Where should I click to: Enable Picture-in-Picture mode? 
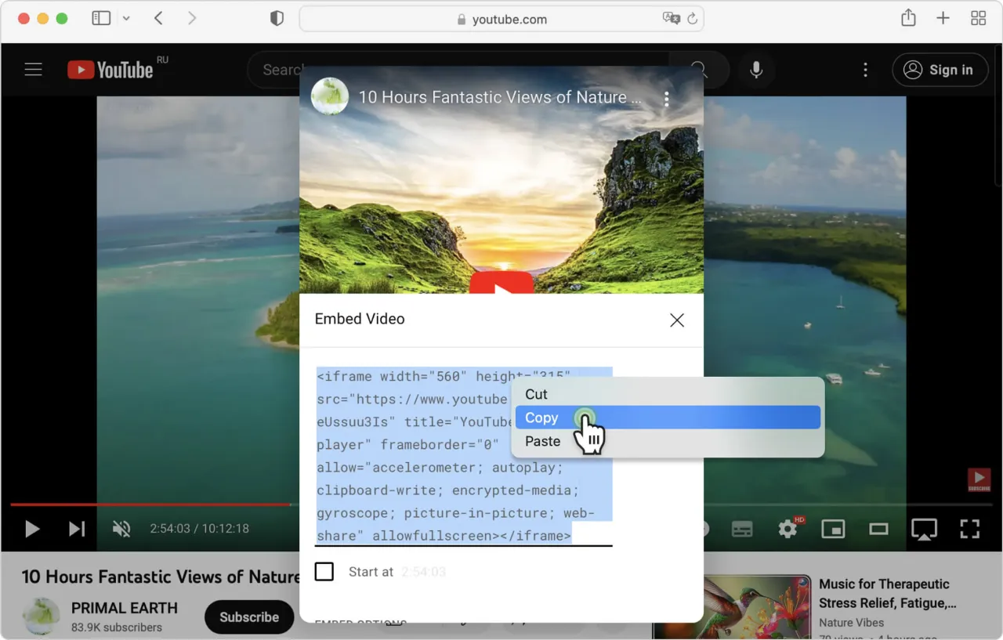pyautogui.click(x=833, y=529)
